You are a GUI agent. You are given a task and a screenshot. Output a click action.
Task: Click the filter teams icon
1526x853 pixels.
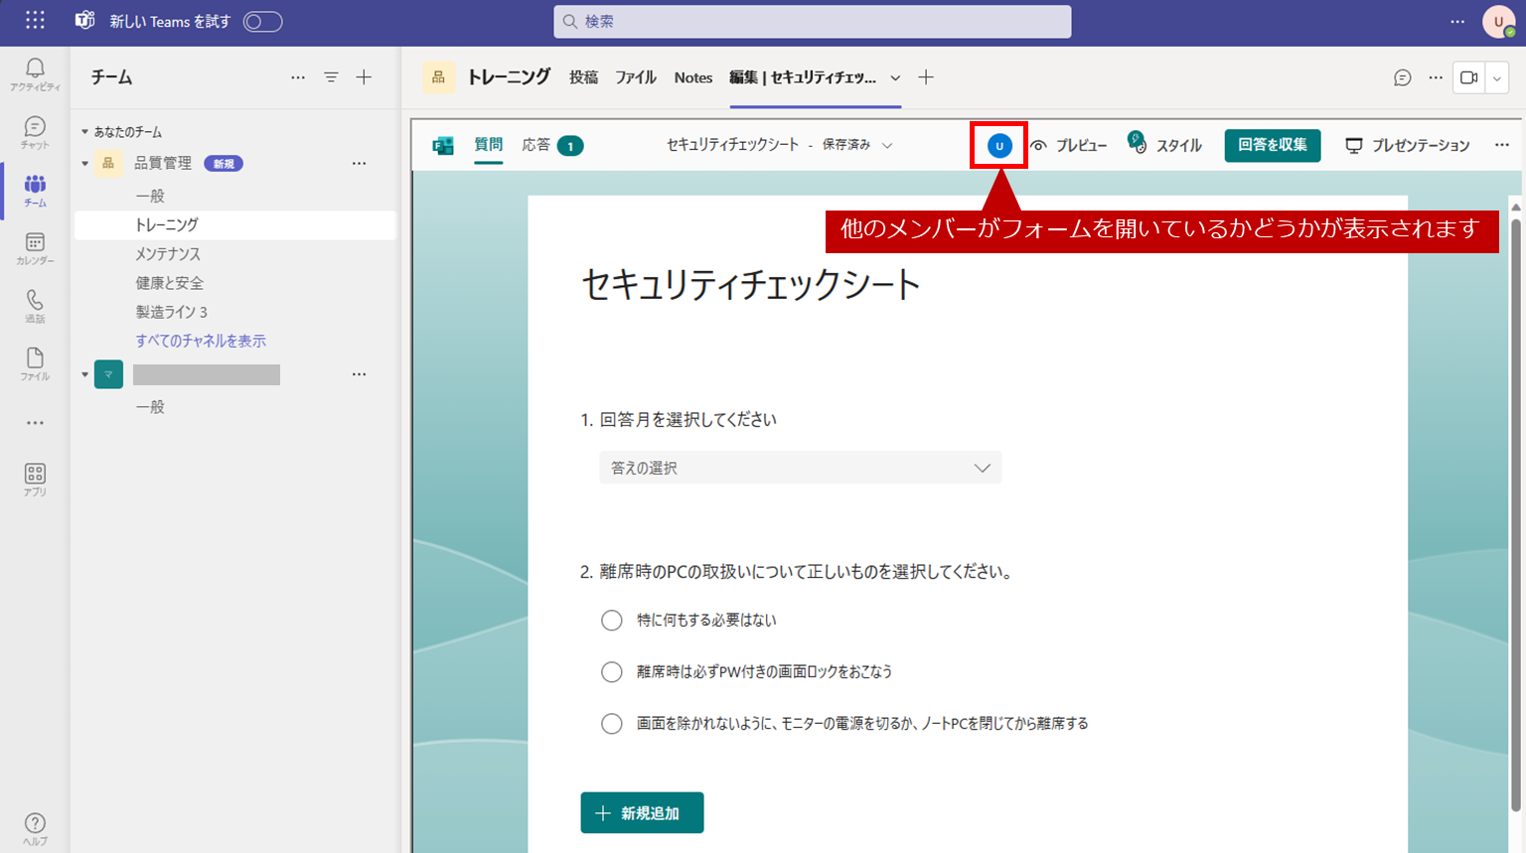tap(331, 77)
